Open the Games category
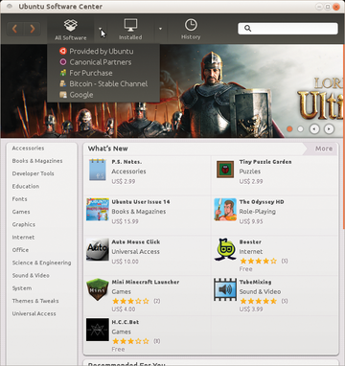 point(21,212)
